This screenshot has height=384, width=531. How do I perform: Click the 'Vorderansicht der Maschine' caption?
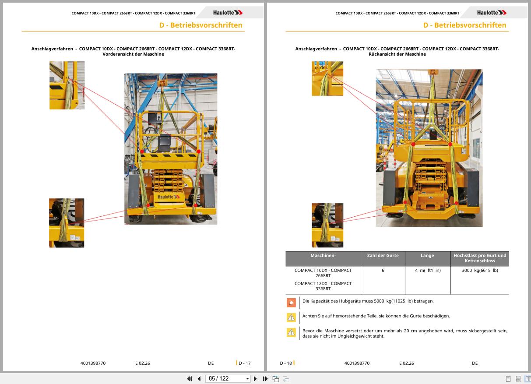(134, 54)
